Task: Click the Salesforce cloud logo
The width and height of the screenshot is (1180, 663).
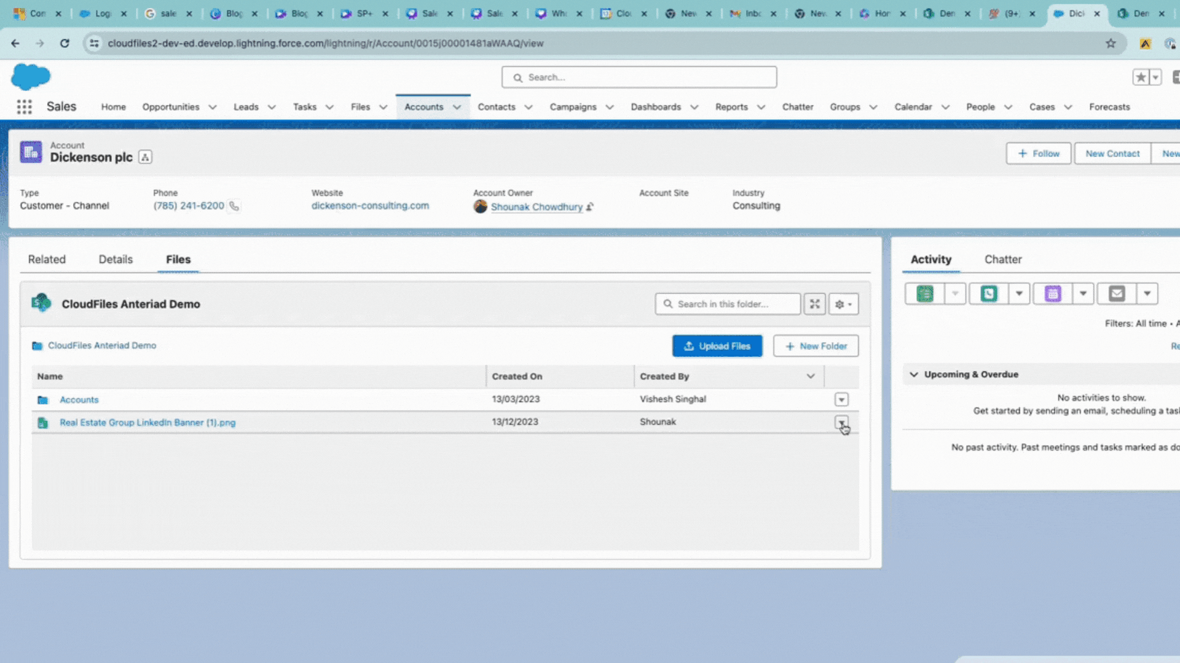Action: coord(31,77)
